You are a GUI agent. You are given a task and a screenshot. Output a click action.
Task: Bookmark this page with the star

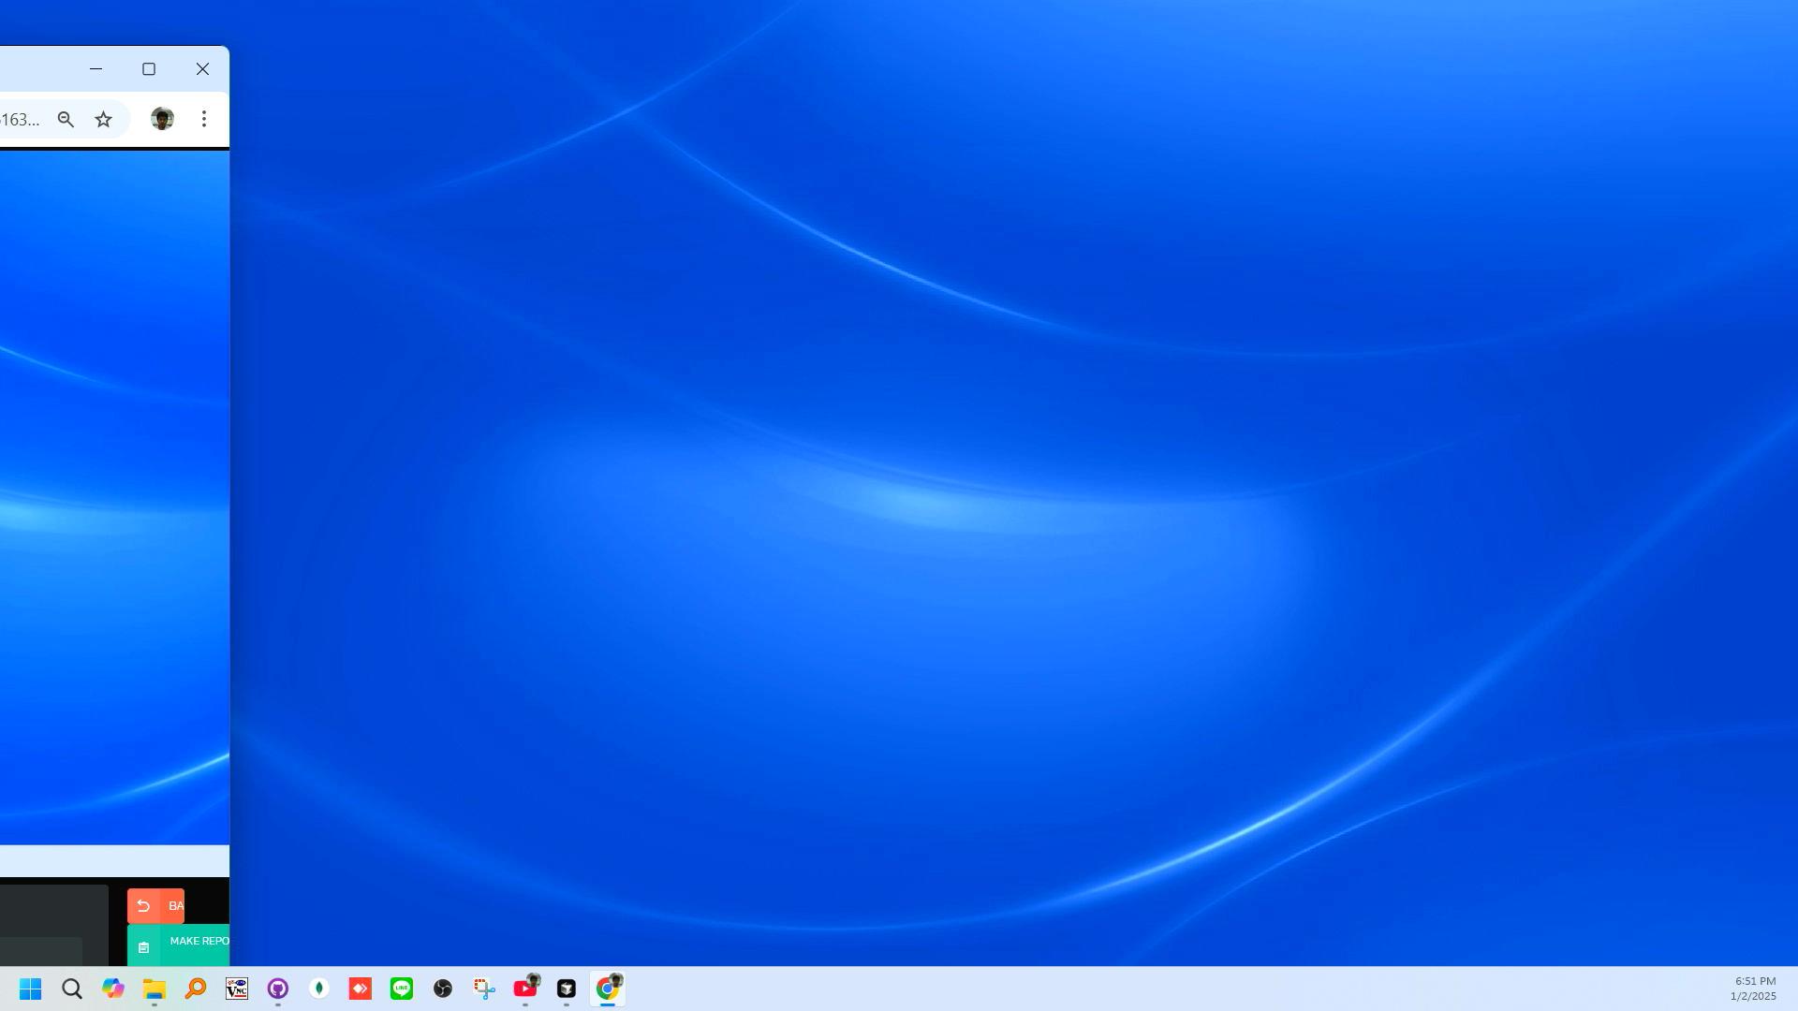(103, 119)
